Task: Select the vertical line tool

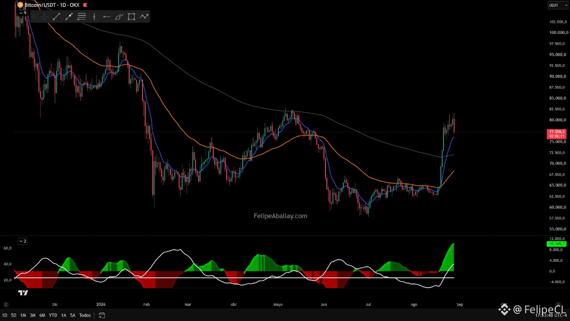Action: pyautogui.click(x=94, y=16)
